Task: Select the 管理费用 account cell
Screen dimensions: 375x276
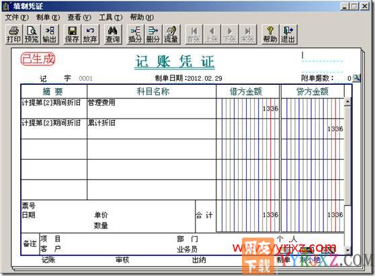Action: 152,108
